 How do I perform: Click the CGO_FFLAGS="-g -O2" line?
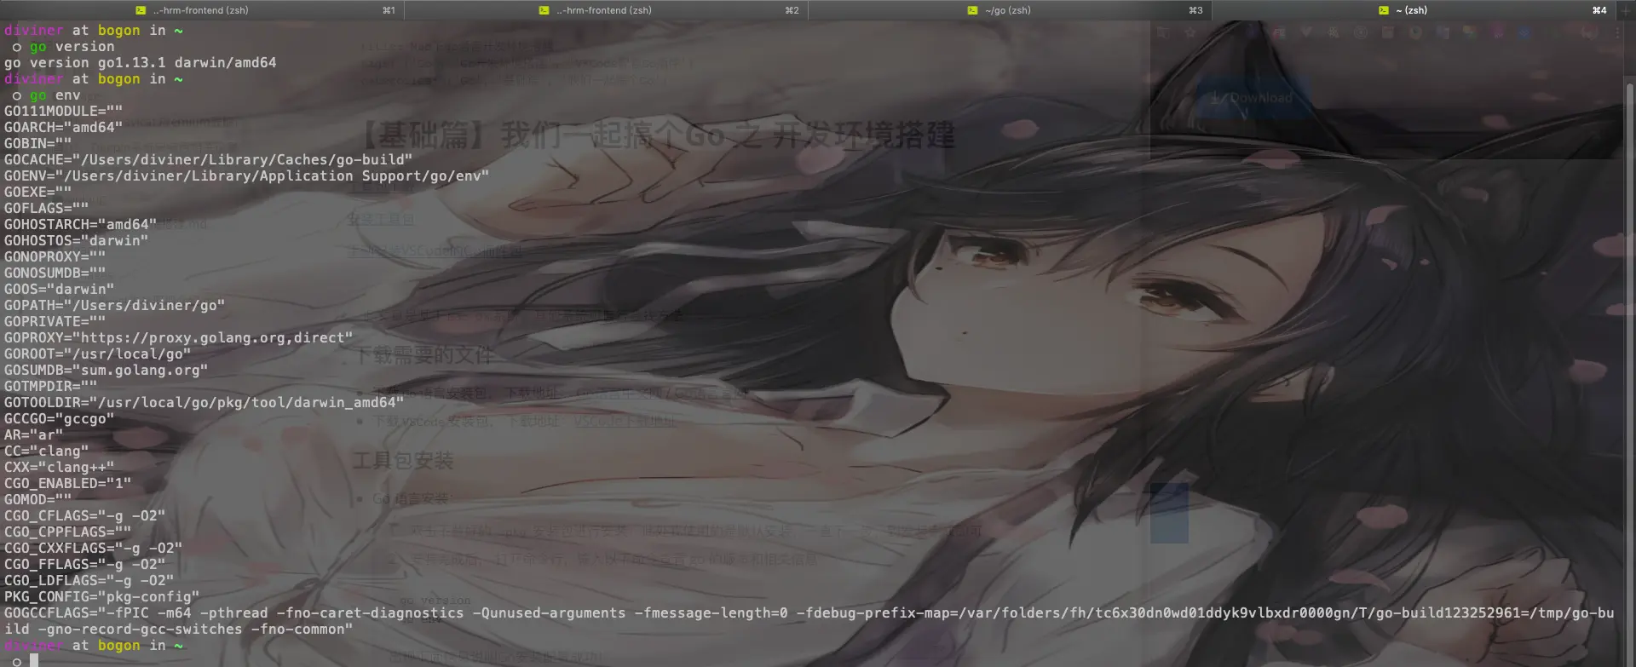click(84, 565)
